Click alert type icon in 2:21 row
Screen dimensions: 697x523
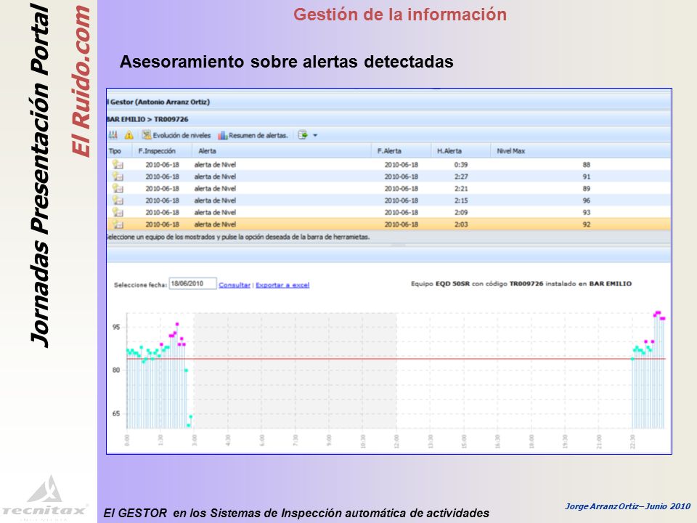pos(118,188)
